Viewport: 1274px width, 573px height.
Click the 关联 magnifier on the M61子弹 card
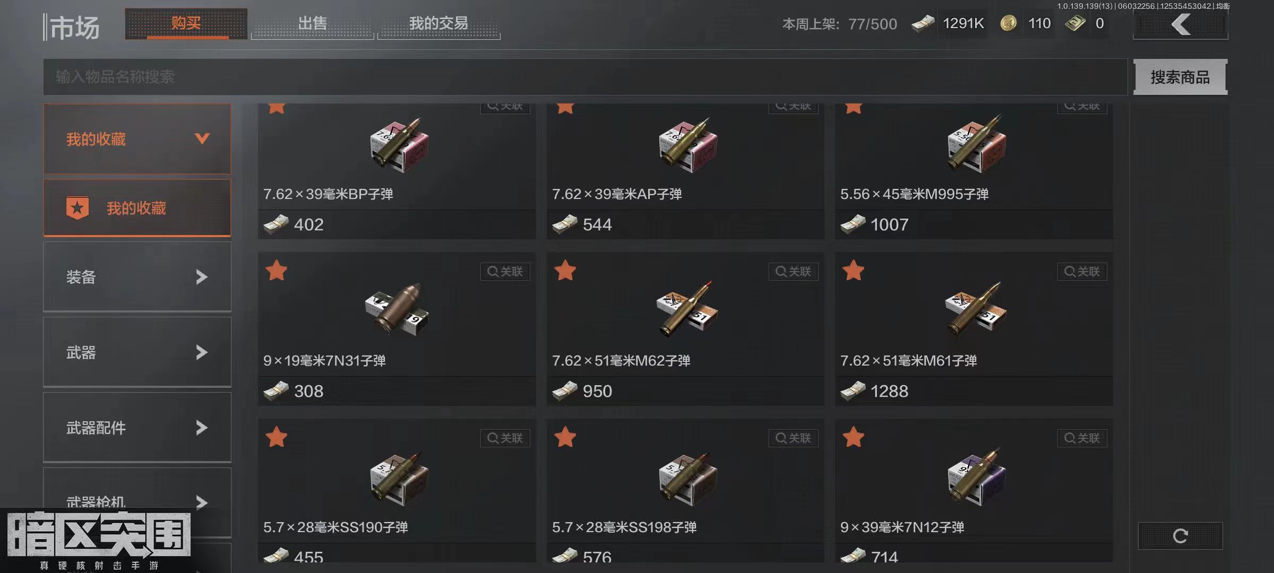(x=1082, y=272)
